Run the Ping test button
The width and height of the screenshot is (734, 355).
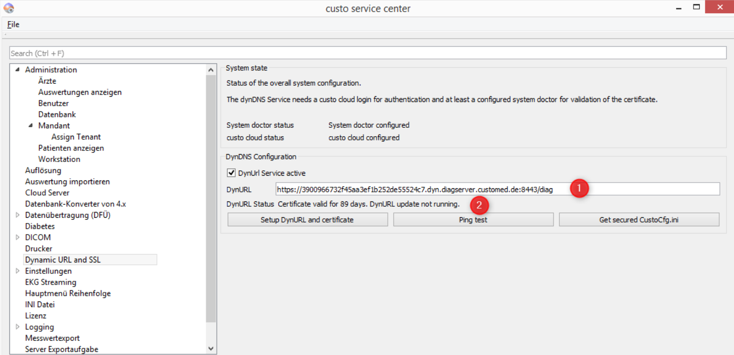pyautogui.click(x=473, y=220)
